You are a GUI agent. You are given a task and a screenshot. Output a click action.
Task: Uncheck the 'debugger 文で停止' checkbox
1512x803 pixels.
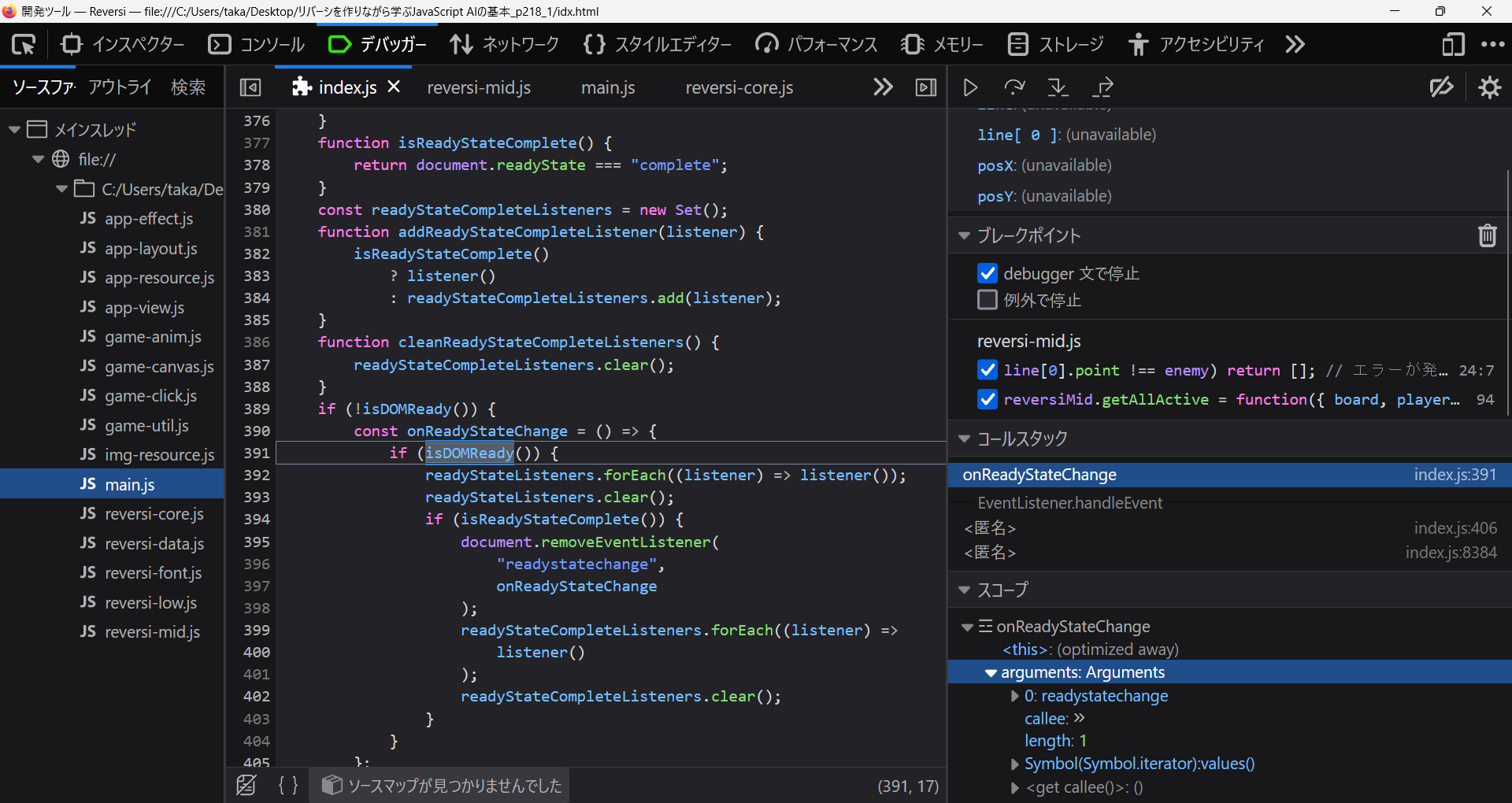(987, 273)
